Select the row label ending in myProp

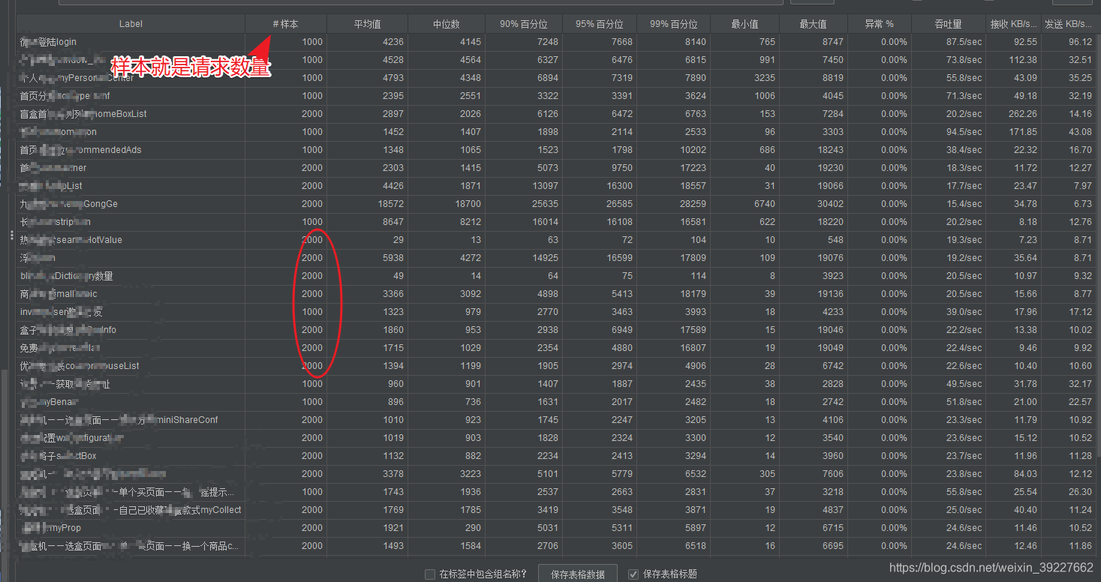(131, 528)
